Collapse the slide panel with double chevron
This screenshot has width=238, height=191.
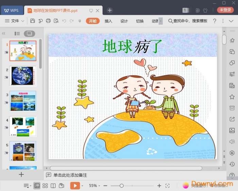pos(4,34)
